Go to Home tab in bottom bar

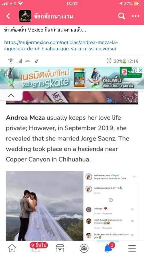pos(12,248)
